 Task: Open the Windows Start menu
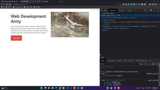tap(41, 88)
